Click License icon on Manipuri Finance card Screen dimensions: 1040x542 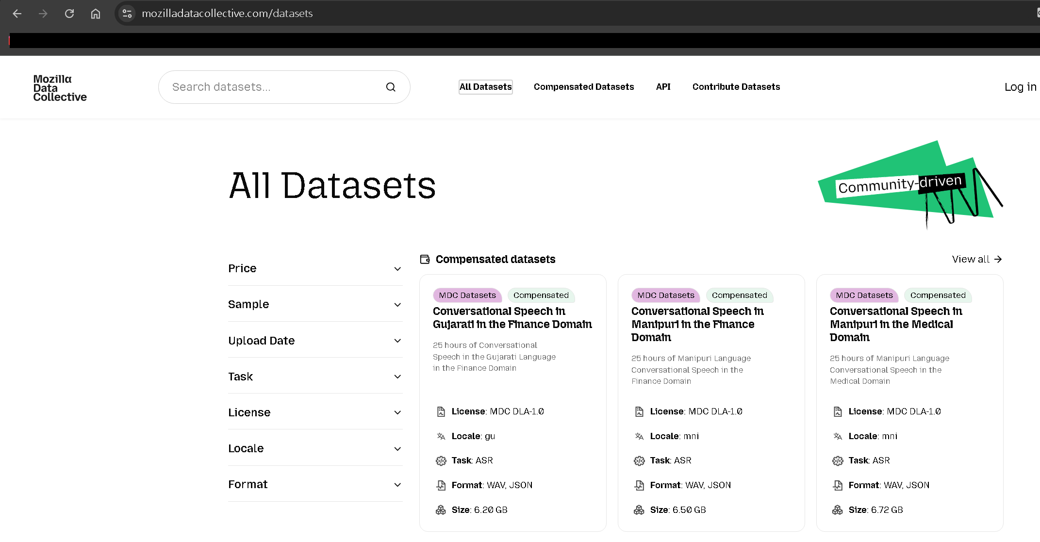point(639,411)
